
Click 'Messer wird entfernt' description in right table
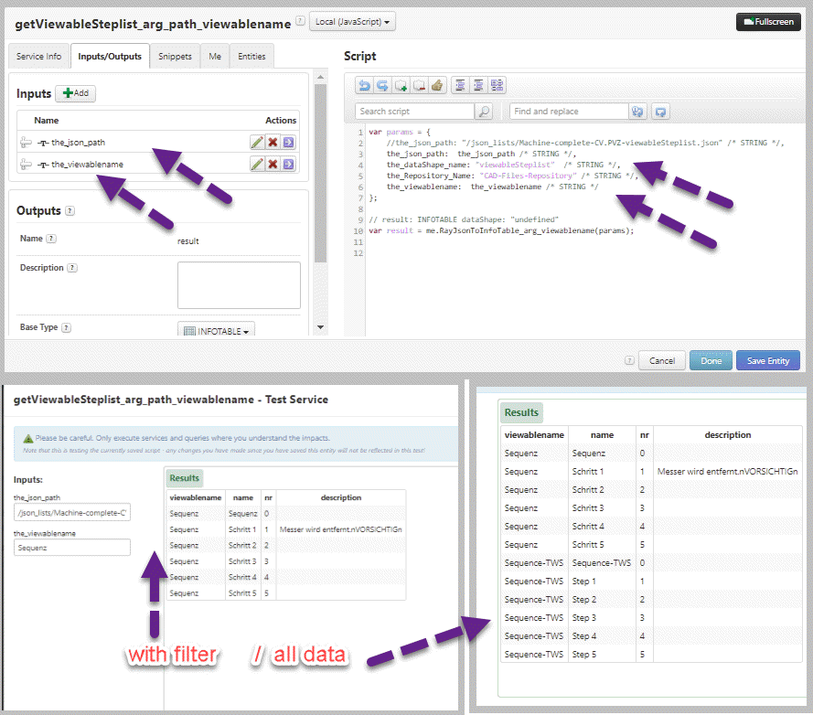(x=727, y=471)
